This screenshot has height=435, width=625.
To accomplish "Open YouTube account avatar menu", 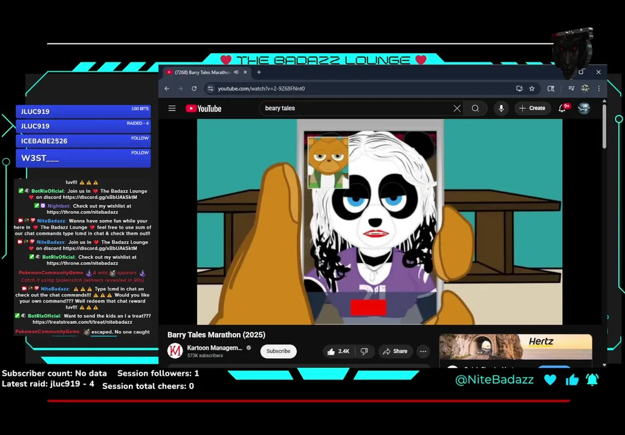I will pos(584,108).
